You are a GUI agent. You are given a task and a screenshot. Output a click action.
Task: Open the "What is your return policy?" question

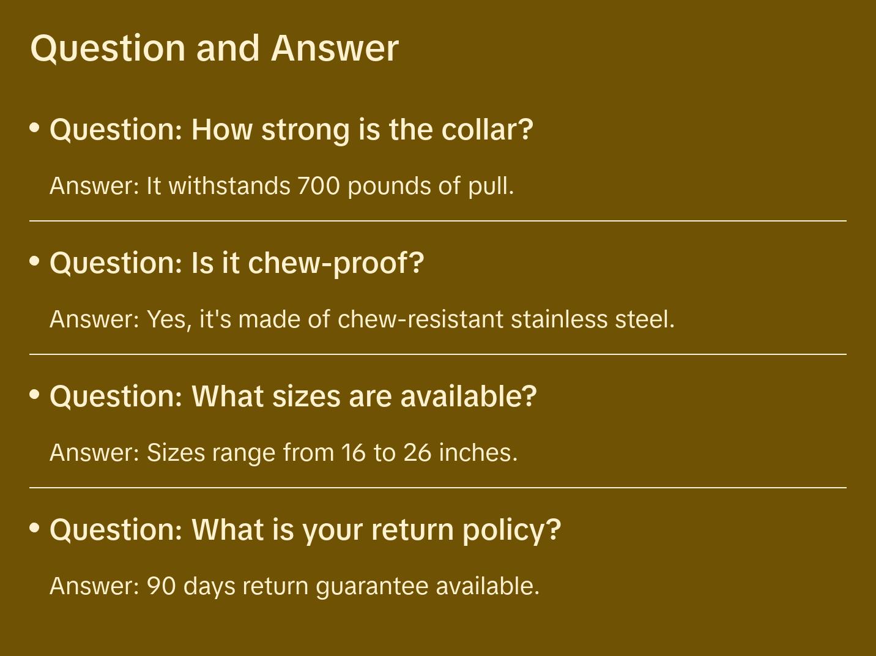pyautogui.click(x=305, y=530)
